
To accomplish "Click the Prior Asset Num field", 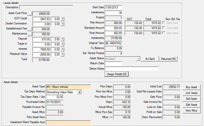I will click(55, 117).
